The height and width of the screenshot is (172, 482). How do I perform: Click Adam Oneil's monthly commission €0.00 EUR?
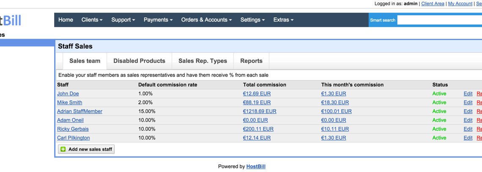click(x=334, y=120)
